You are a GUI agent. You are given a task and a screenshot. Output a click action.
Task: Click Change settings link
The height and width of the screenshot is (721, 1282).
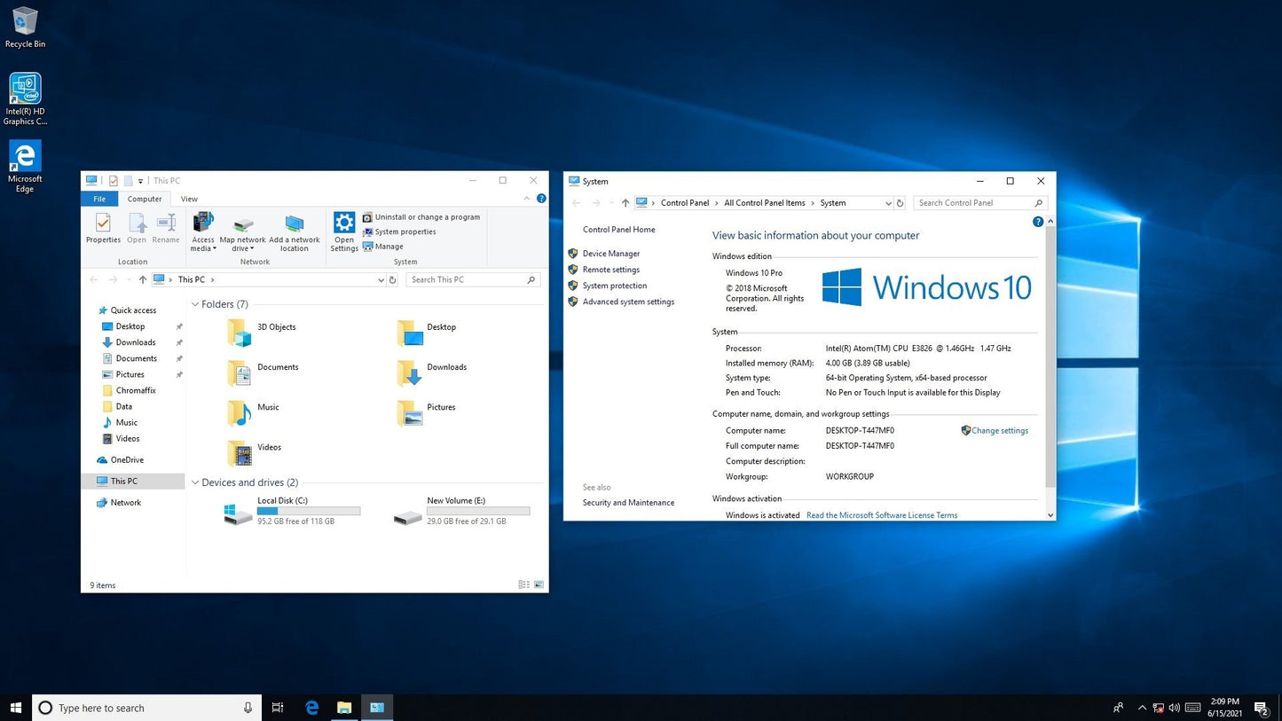click(x=1000, y=431)
